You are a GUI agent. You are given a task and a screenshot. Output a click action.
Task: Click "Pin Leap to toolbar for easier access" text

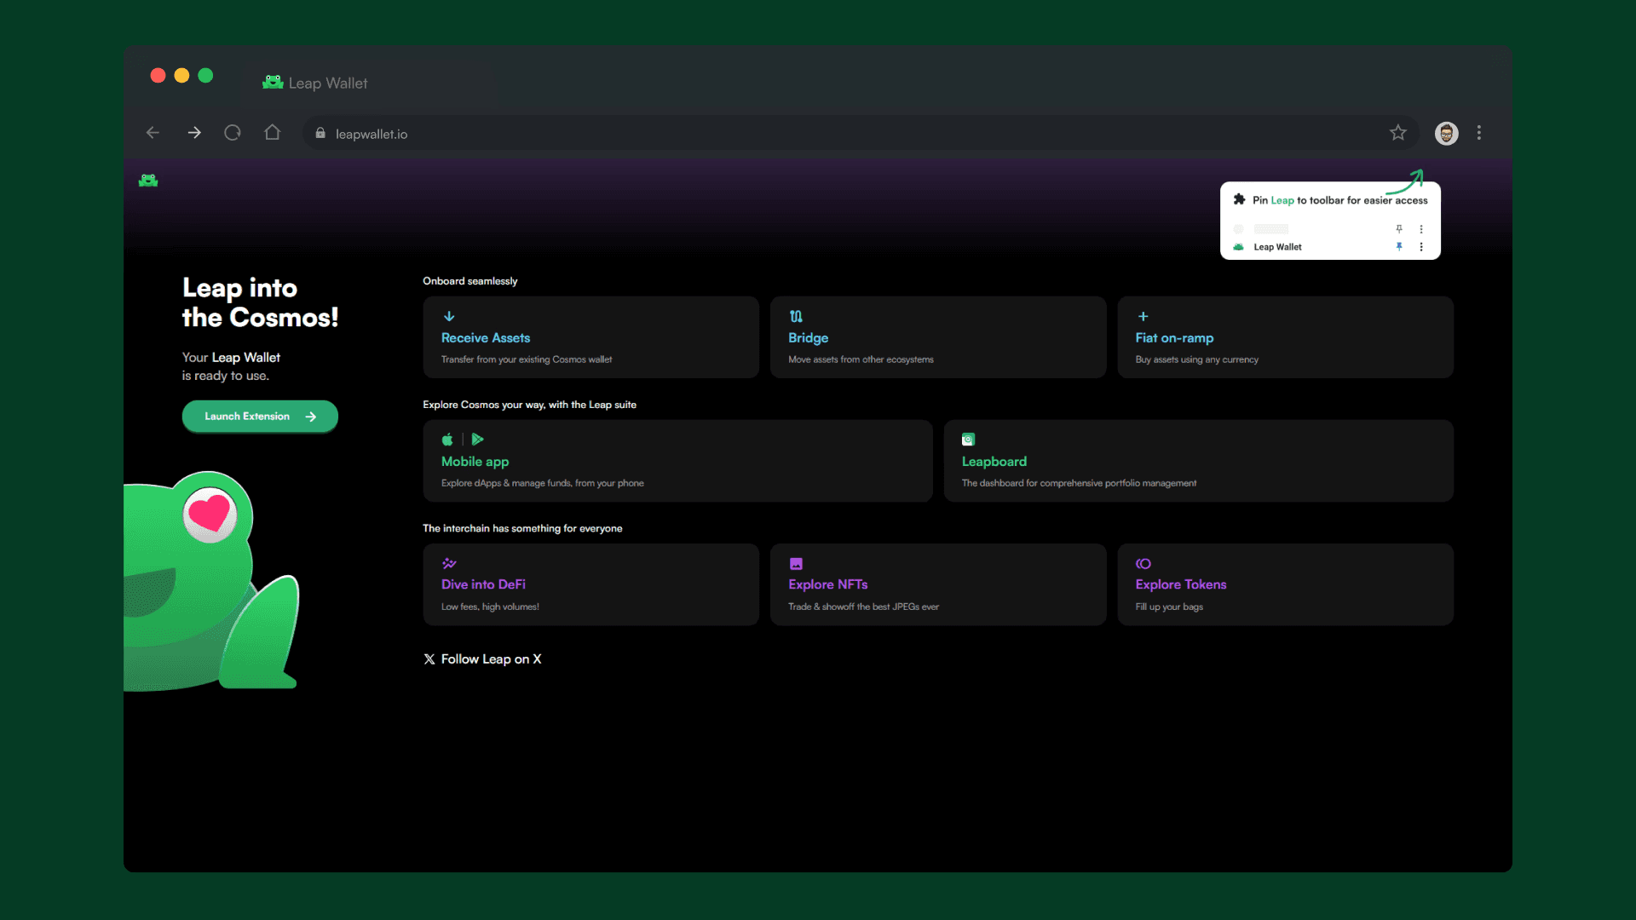point(1339,200)
